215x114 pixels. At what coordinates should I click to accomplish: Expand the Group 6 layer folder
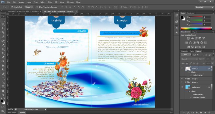[x=186, y=79]
